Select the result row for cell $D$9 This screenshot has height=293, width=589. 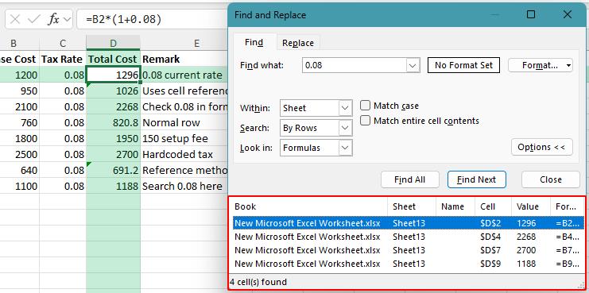(x=409, y=264)
